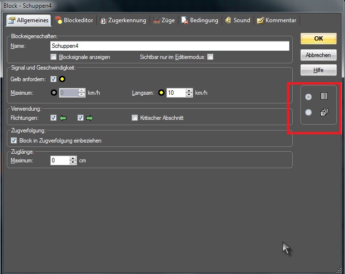345x274 pixels.
Task: Enable Blocksignale anzeigen checkbox
Action: click(54, 57)
